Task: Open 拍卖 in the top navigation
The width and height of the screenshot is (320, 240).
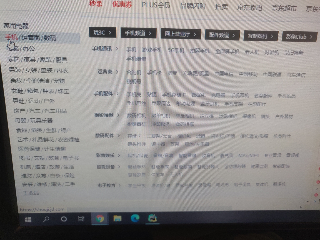Action: pos(221,7)
